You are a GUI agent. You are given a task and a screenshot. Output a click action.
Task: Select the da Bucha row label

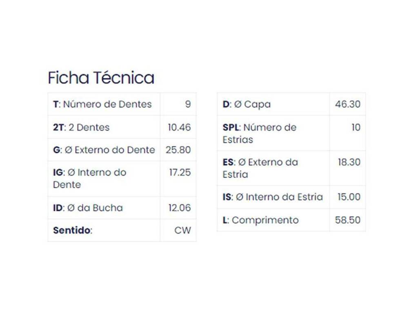coord(104,208)
